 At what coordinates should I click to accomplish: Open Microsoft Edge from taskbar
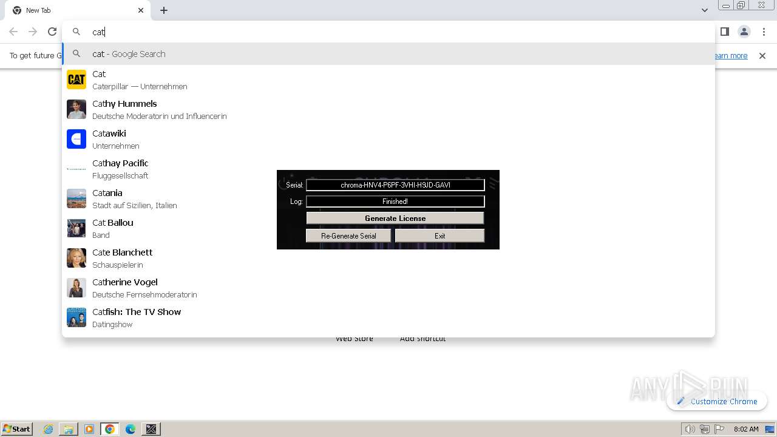coord(131,429)
